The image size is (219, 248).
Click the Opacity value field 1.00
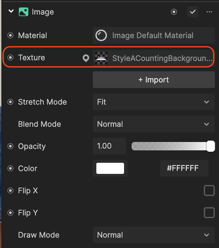109,146
